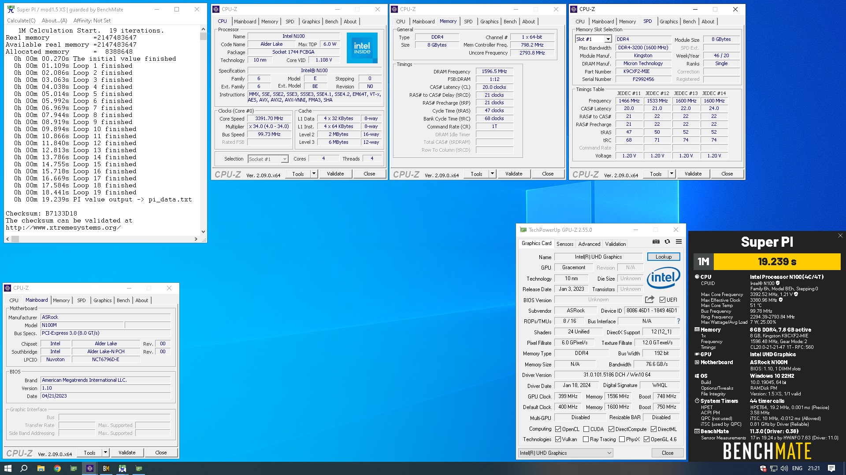Viewport: 846px width, 475px height.
Task: Expand the Slot #1 memory slot dropdown
Action: point(608,39)
